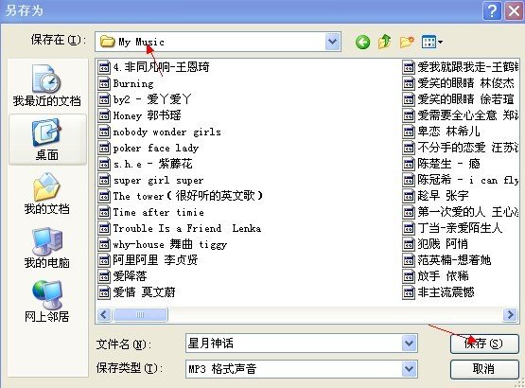Click icon of 爱我就跟我走 file
Viewport: 525px width, 388px height.
pyautogui.click(x=409, y=67)
